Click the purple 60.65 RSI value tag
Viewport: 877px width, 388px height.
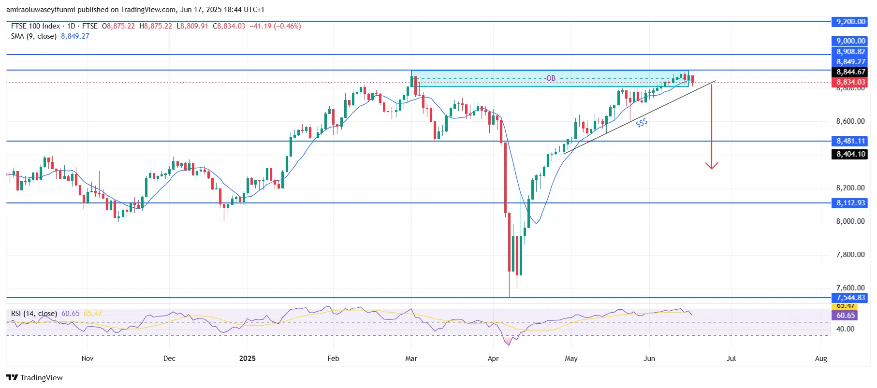pyautogui.click(x=846, y=315)
